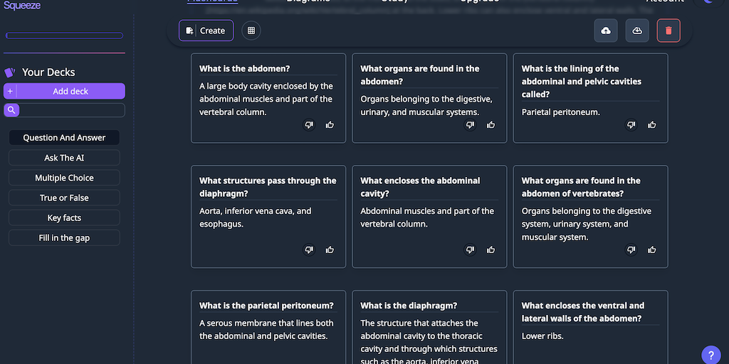Like the 'structures pass through the diaphragm' card
729x364 pixels.
(x=330, y=250)
